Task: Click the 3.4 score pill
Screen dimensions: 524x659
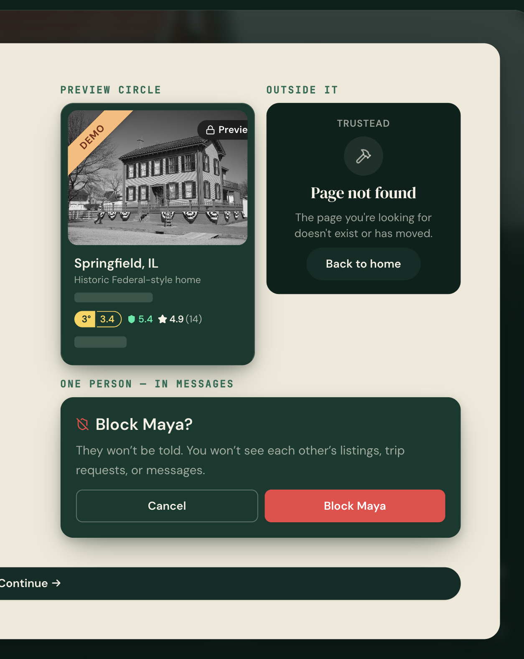Action: click(109, 319)
